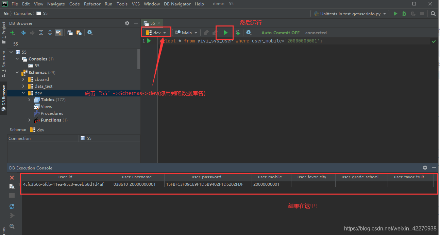Open transaction history icon with clock
This screenshot has height=235, width=440.
click(x=79, y=33)
